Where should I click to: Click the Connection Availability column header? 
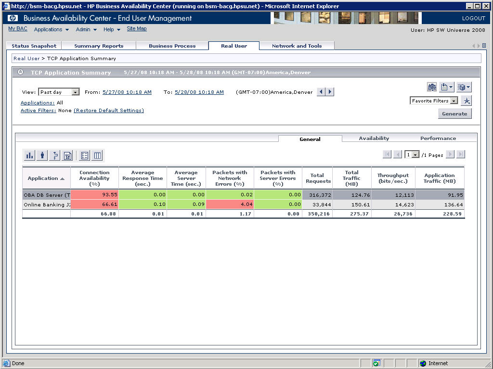[x=94, y=178]
